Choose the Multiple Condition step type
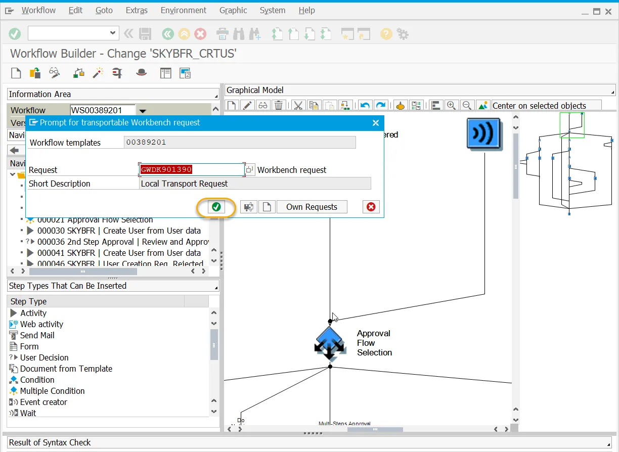Viewport: 619px width, 452px height. coord(53,391)
